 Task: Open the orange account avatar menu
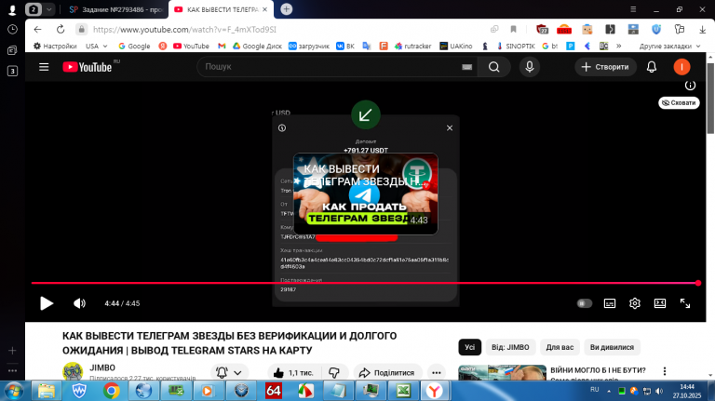[x=681, y=67]
